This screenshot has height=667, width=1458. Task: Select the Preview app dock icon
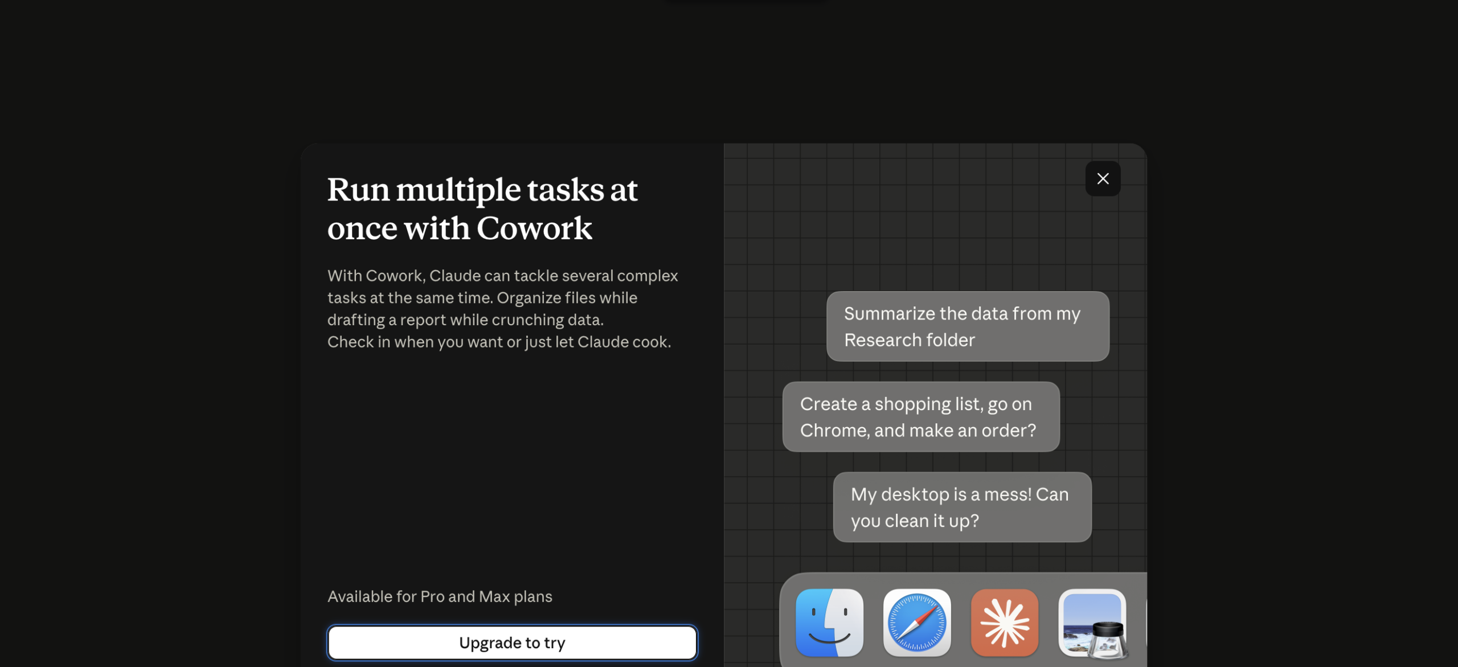pos(1092,623)
